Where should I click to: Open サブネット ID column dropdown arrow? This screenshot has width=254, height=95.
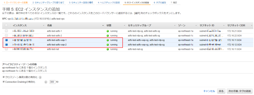pyautogui.click(x=224, y=25)
